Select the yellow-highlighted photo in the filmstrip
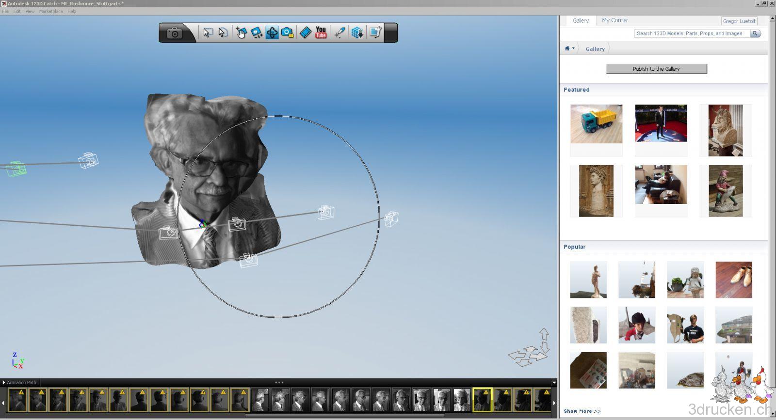Screen dimensions: 776x420 483,400
